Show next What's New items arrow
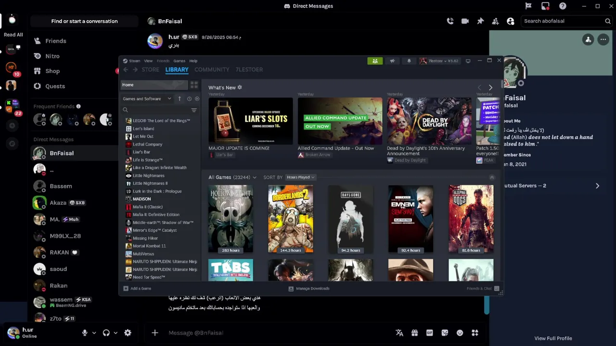Viewport: 616px width, 346px height. click(490, 88)
